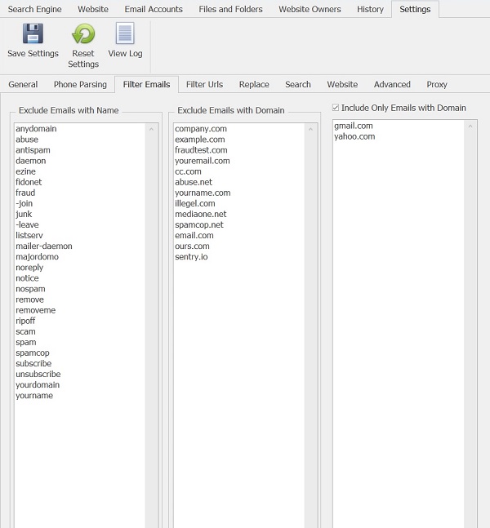Select the Filter Emails tab
This screenshot has width=490, height=528.
pos(147,84)
